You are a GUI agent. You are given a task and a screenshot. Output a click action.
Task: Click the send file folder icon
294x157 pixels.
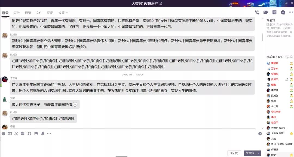click(23, 134)
